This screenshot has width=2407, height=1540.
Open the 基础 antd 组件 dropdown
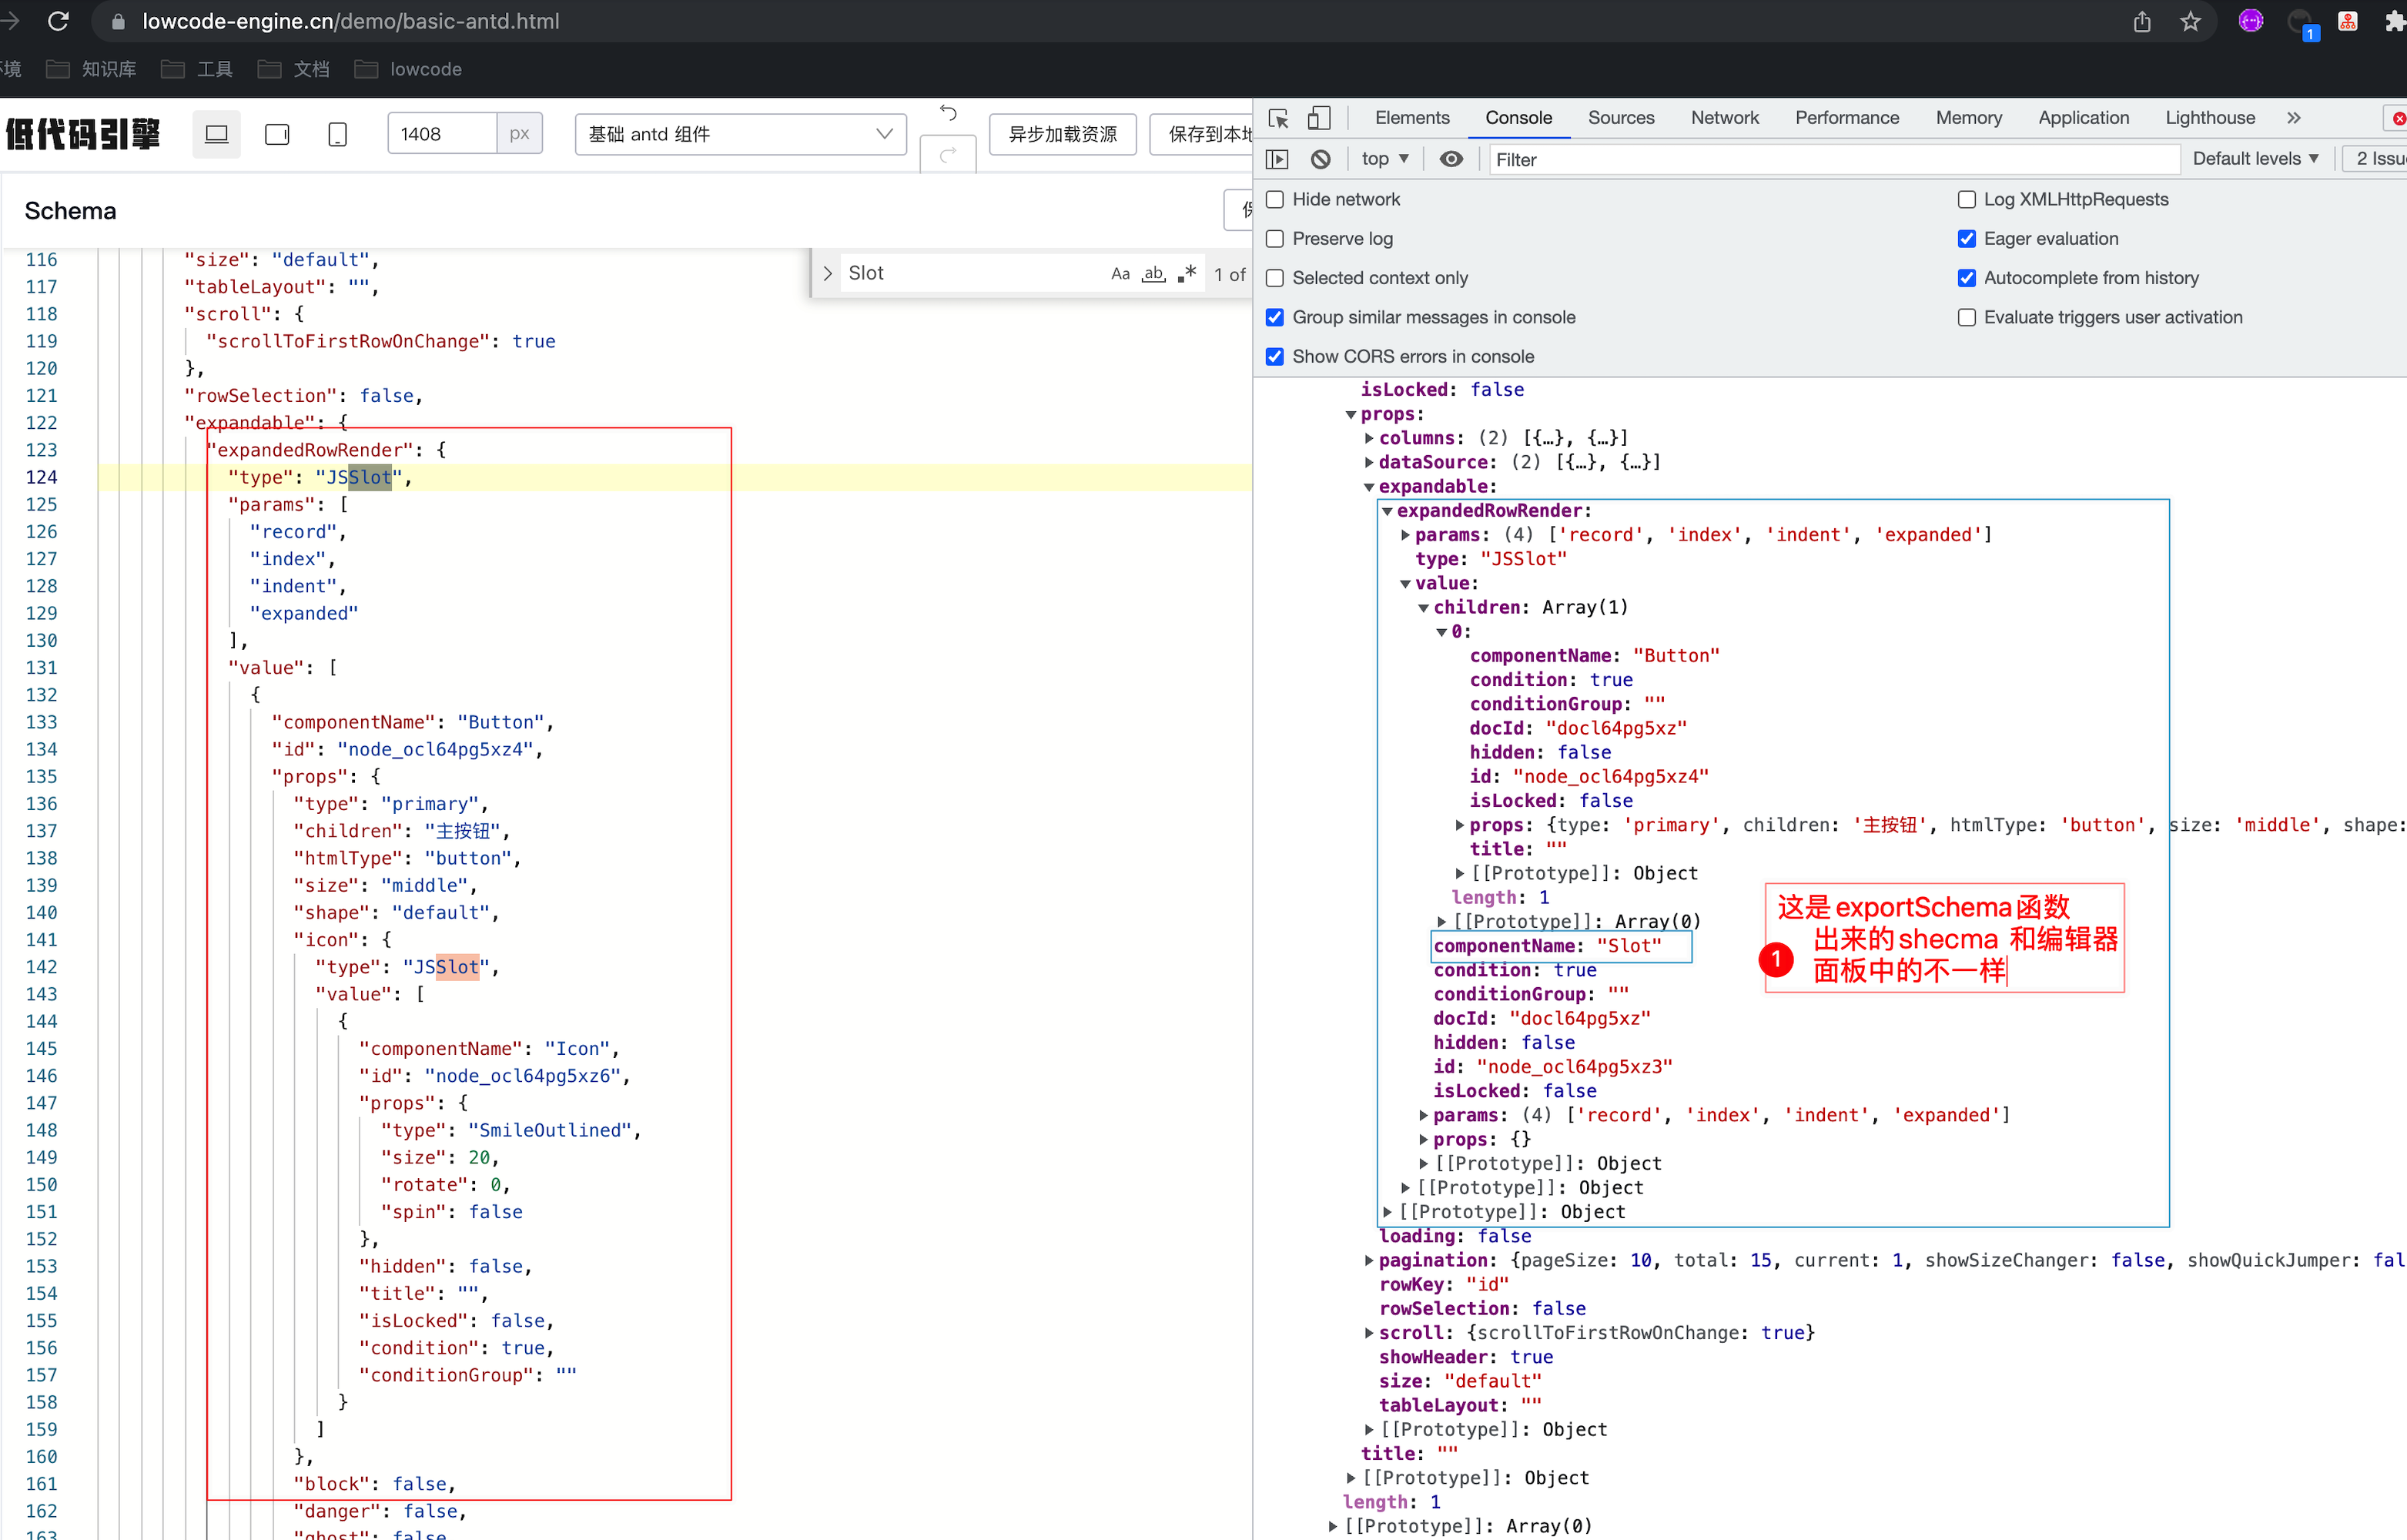coord(740,134)
